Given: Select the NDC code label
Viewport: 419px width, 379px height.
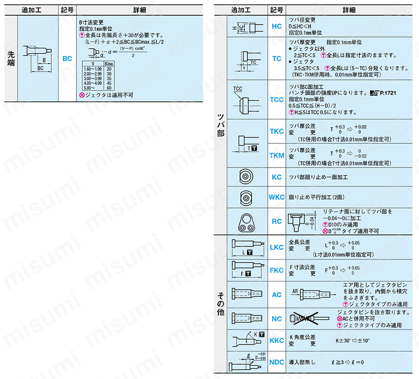Looking at the screenshot, I should tap(277, 362).
